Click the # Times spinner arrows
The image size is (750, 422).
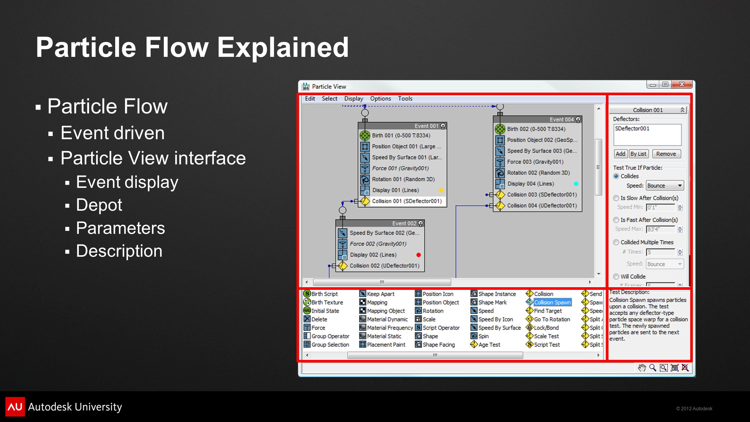coord(680,252)
